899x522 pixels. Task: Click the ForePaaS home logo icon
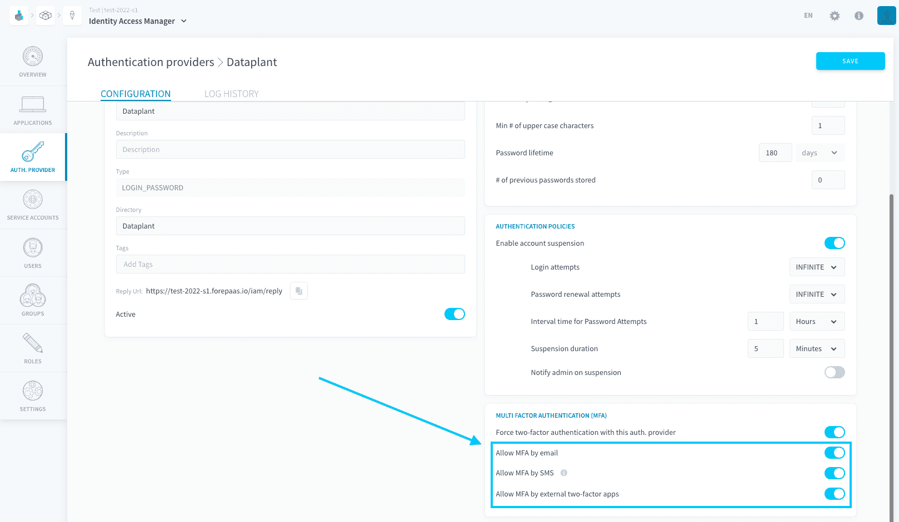[x=19, y=16]
